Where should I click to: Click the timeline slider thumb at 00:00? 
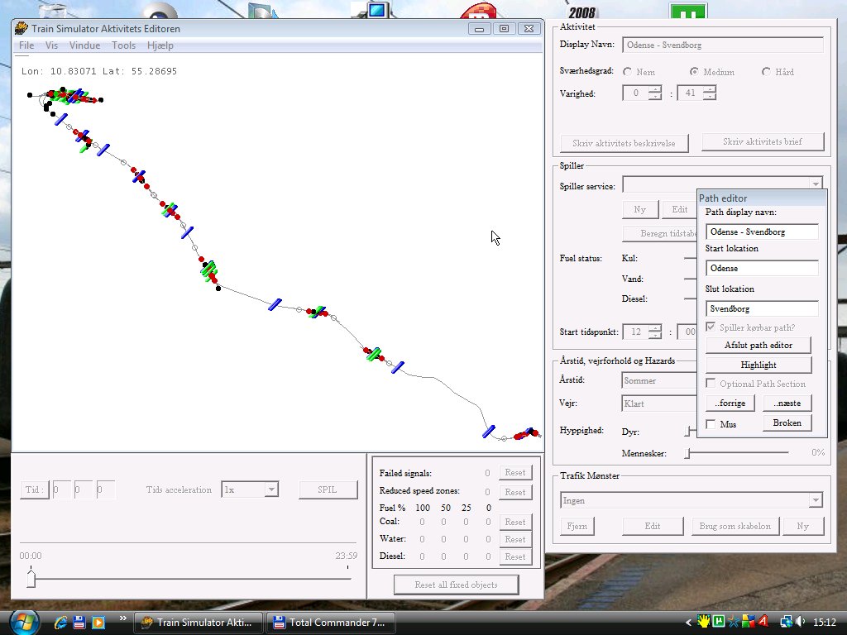coord(31,578)
